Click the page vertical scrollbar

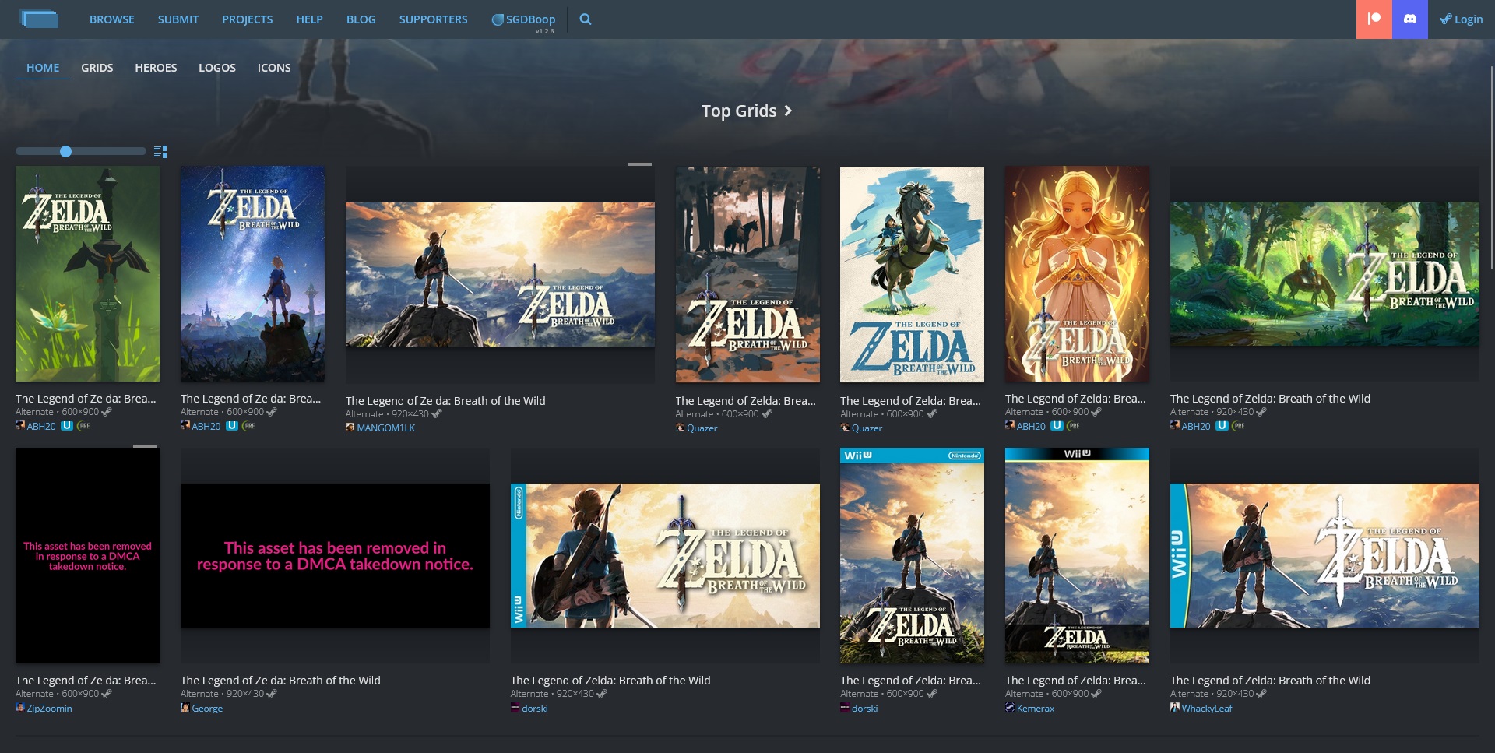click(1491, 167)
